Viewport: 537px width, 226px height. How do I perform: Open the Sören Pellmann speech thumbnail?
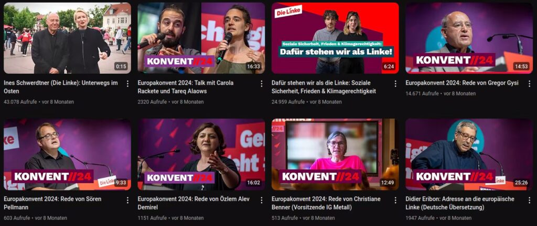[x=67, y=154]
